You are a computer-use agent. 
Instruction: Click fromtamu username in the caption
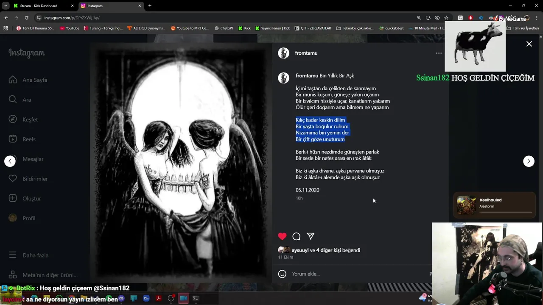[x=307, y=76]
